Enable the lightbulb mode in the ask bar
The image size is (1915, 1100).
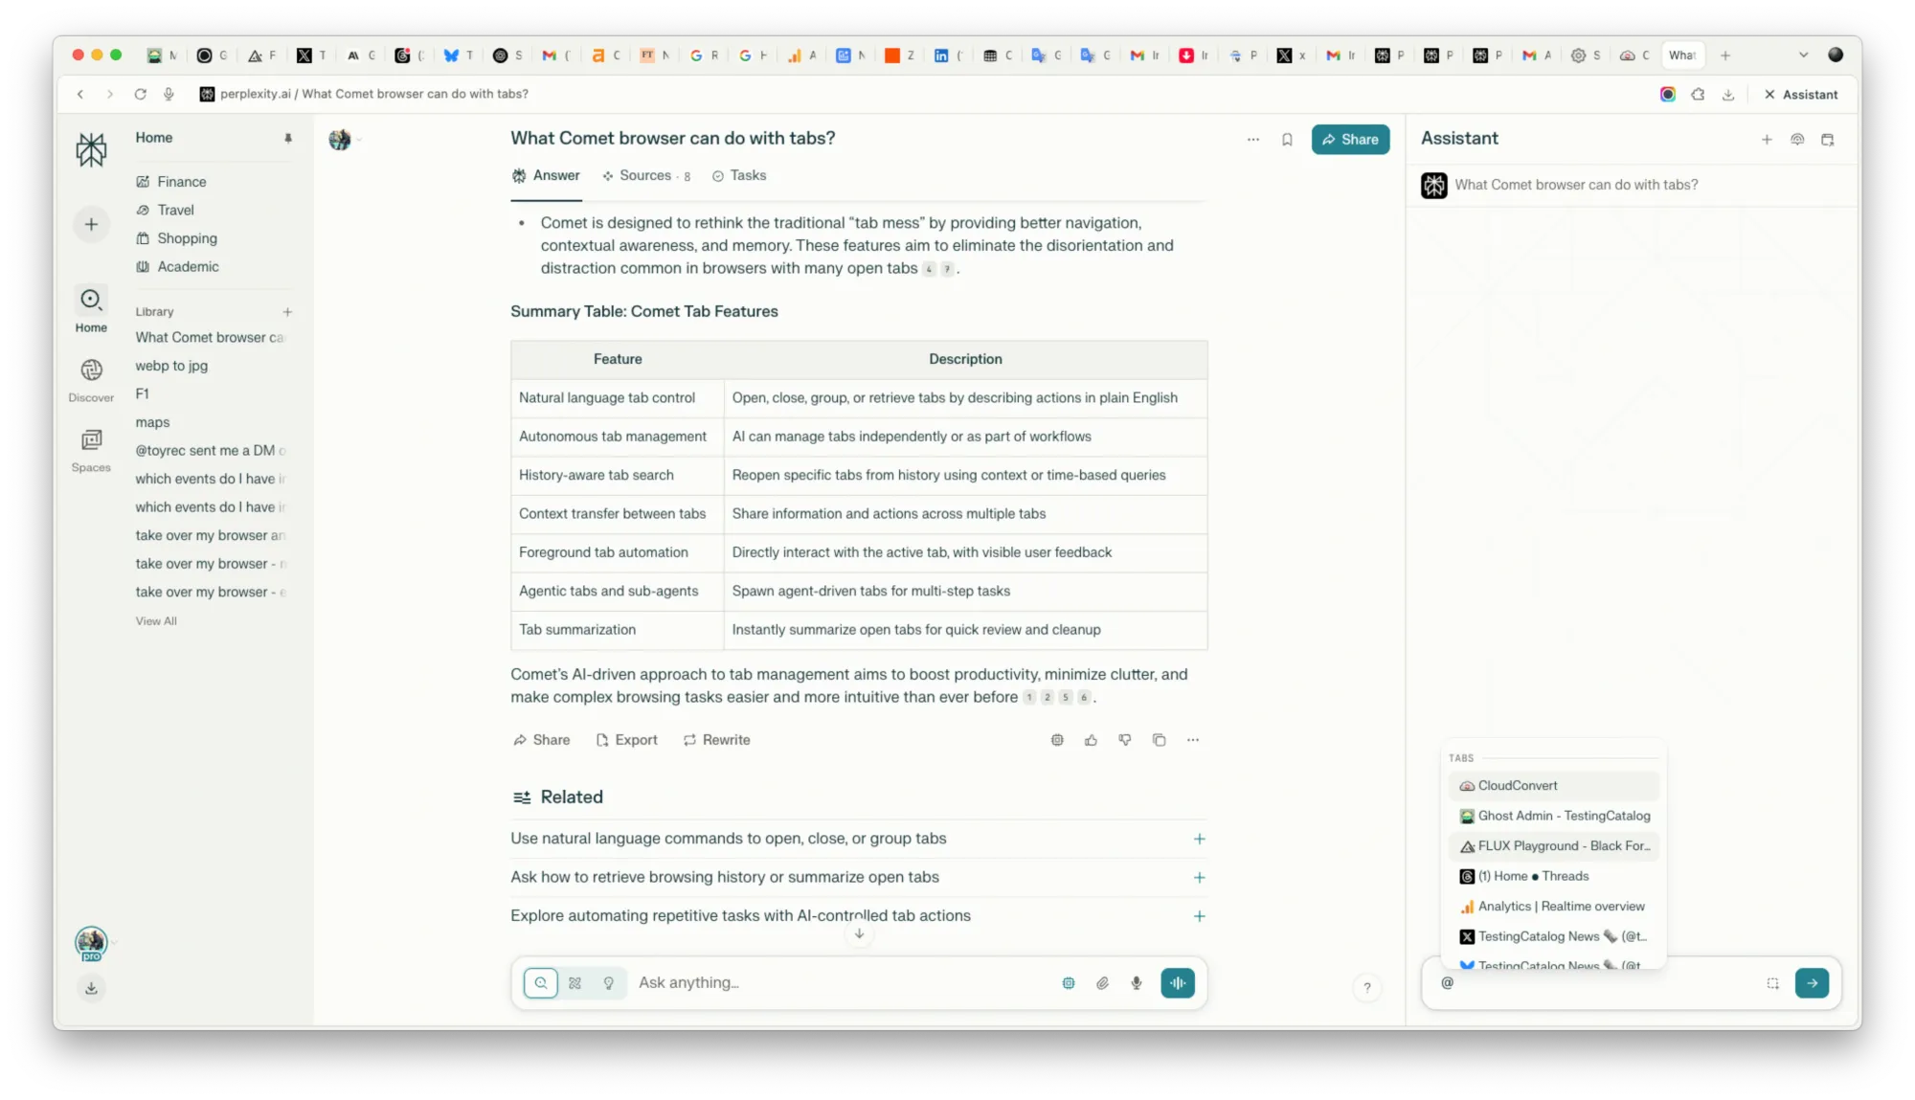click(609, 982)
